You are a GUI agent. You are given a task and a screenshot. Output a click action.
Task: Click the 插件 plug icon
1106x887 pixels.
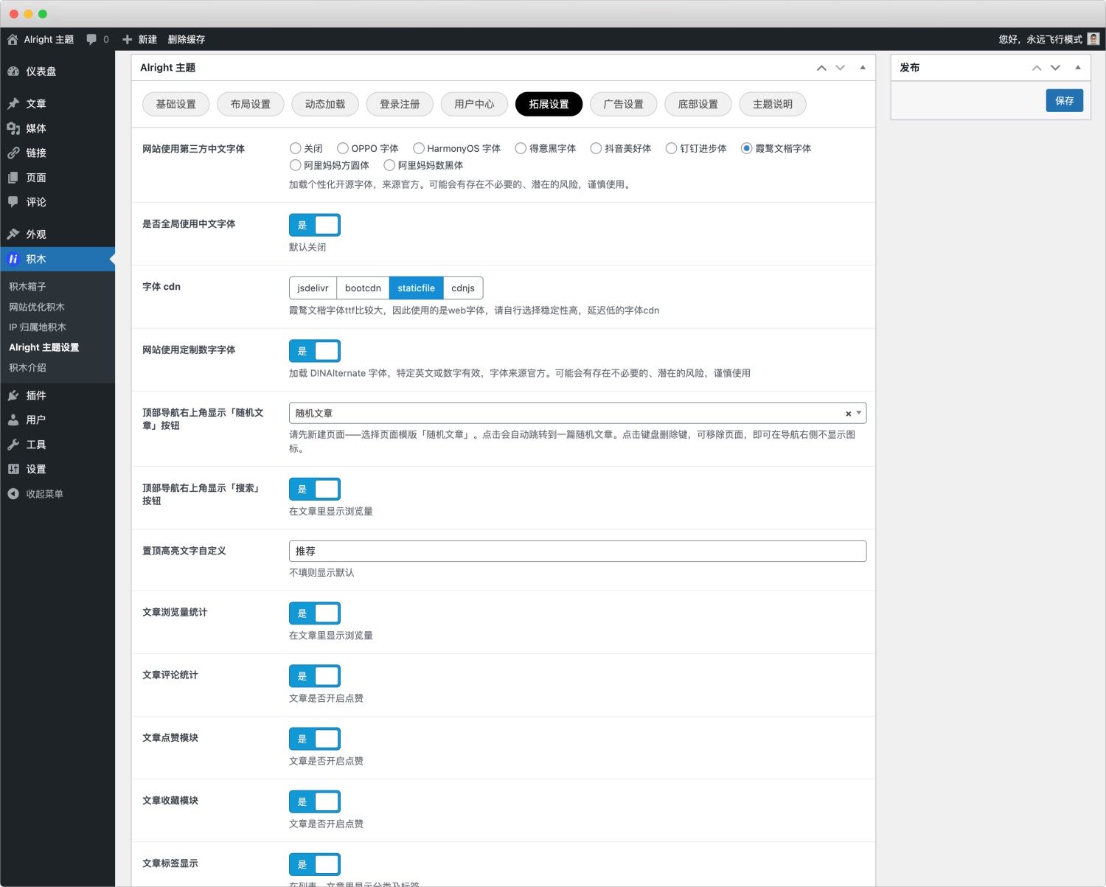13,395
